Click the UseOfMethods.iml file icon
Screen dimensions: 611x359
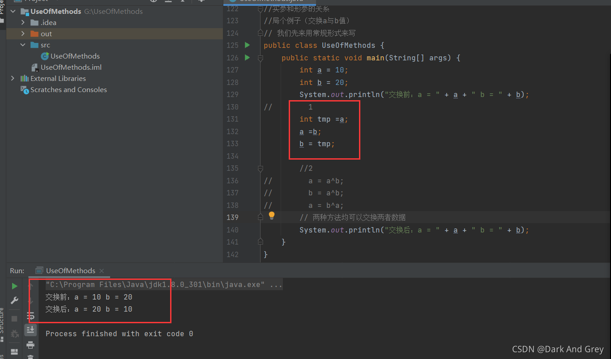point(35,67)
